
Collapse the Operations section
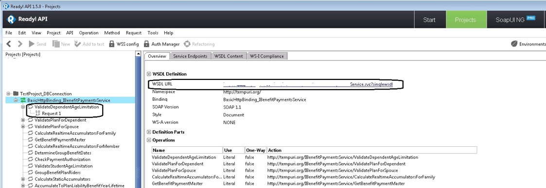click(149, 140)
